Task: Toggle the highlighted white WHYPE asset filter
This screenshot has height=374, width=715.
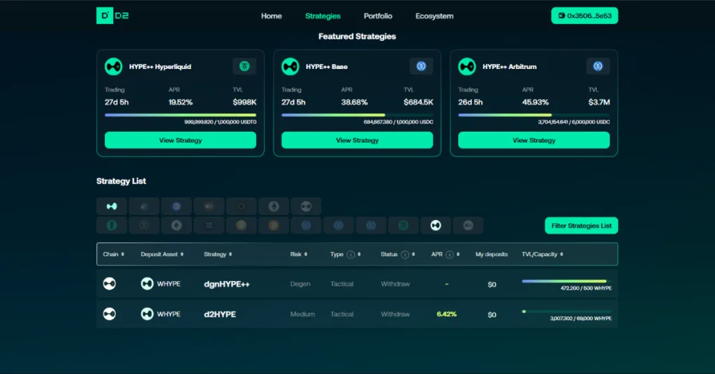Action: [436, 225]
